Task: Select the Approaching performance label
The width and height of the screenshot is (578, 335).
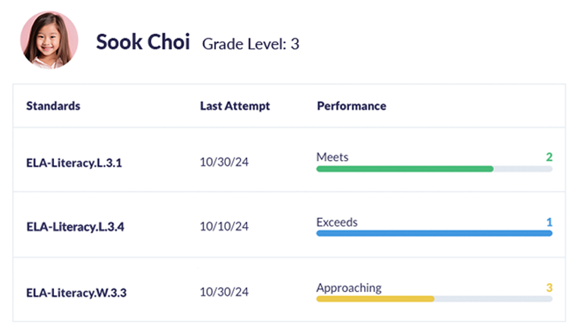Action: [x=349, y=288]
